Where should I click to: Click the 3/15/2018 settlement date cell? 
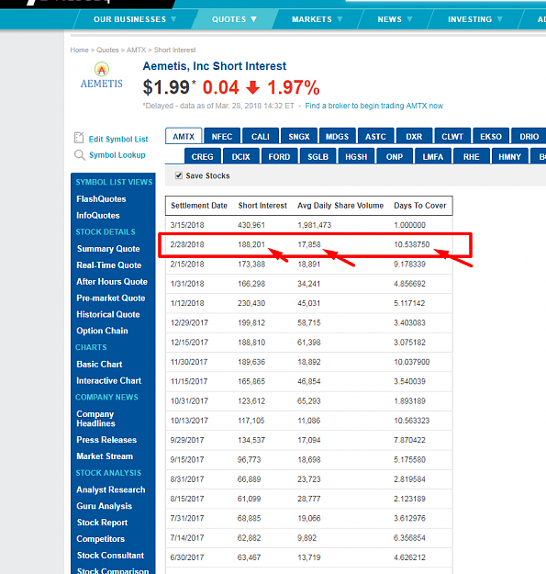[x=187, y=225]
